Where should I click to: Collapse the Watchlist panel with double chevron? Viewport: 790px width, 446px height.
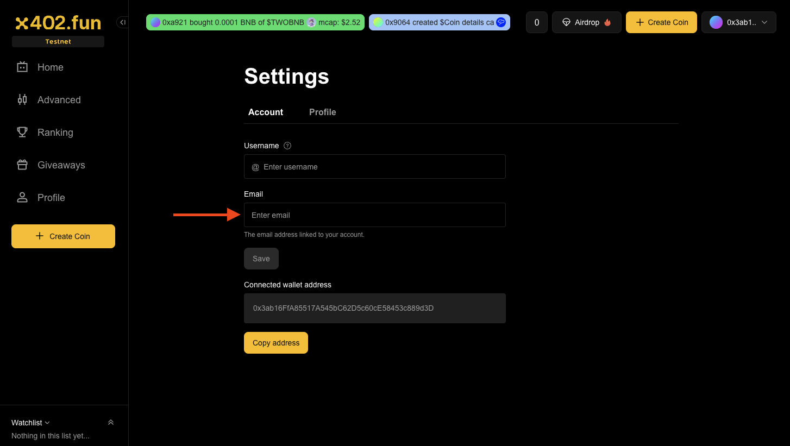(111, 423)
